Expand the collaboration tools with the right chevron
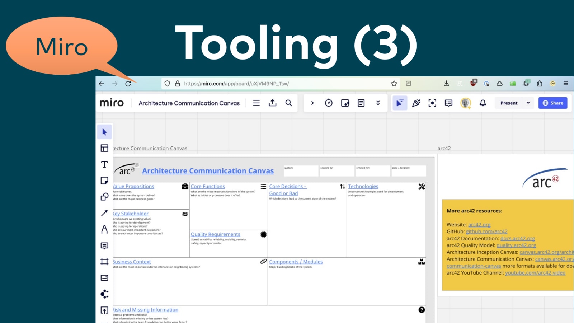This screenshot has height=323, width=574. pos(312,103)
